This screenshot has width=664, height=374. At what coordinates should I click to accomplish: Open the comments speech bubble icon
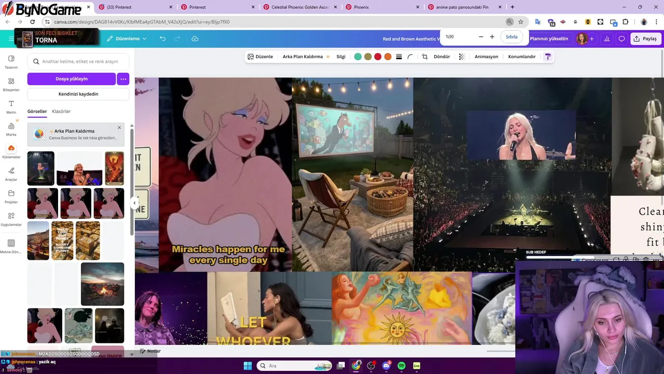pyautogui.click(x=621, y=38)
